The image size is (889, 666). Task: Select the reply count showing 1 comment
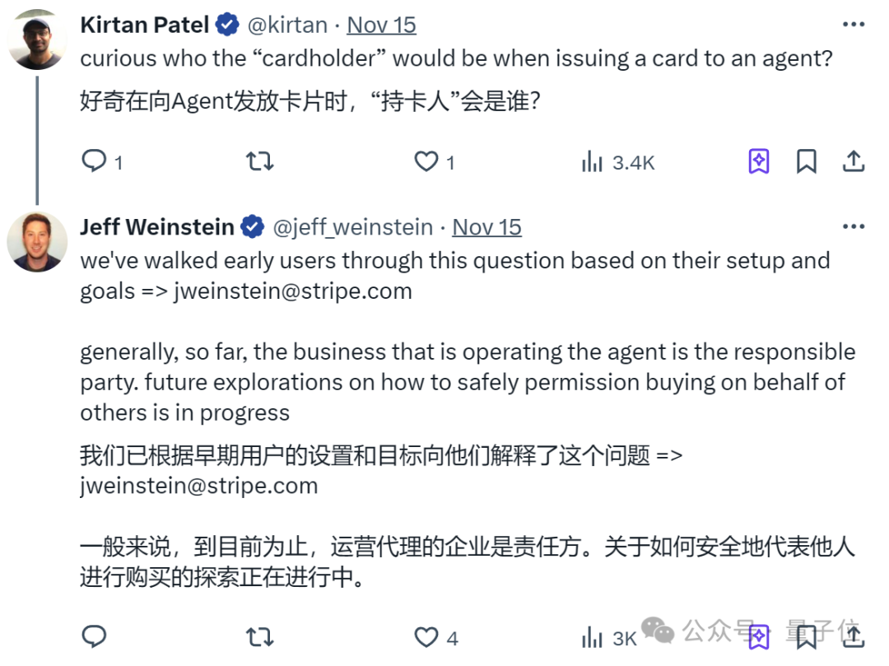tap(119, 163)
